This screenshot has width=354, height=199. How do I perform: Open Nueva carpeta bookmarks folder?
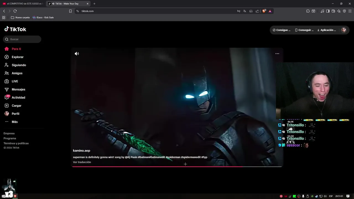click(x=20, y=17)
